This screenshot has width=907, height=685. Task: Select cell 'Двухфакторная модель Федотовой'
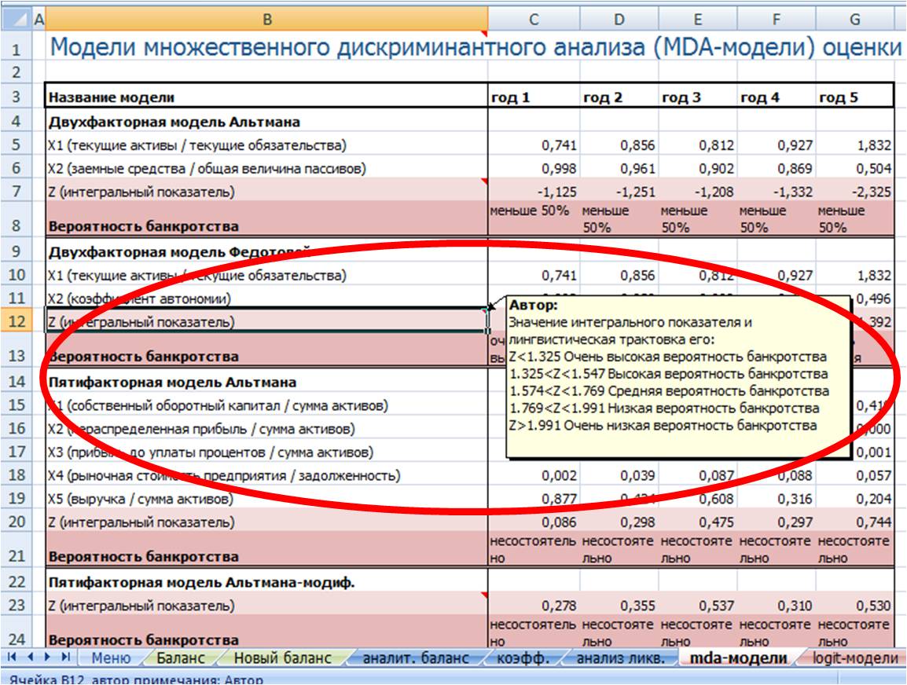(266, 251)
